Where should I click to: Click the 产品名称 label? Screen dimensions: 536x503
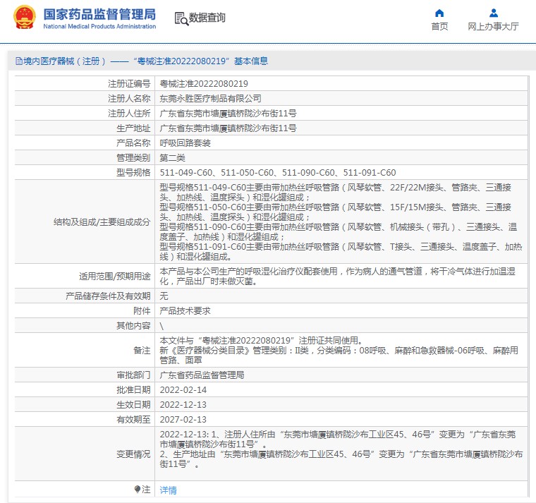click(x=133, y=143)
